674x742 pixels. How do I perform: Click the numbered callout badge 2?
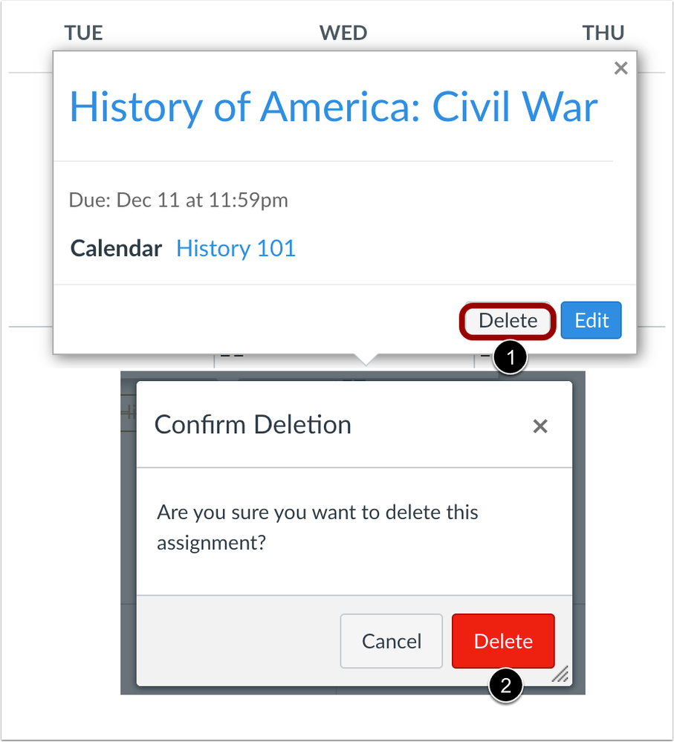[505, 686]
